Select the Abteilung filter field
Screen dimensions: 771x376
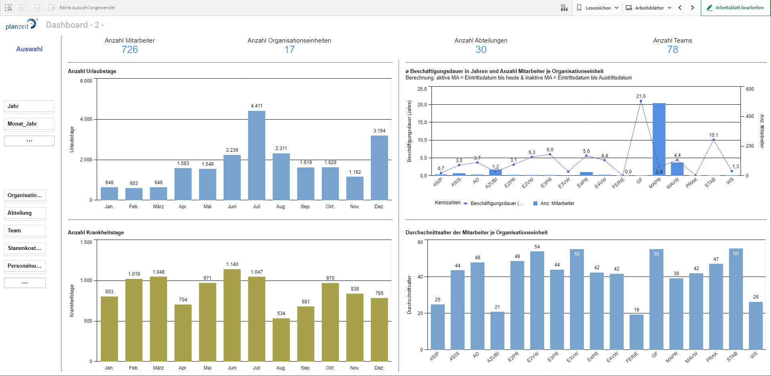[x=24, y=213]
